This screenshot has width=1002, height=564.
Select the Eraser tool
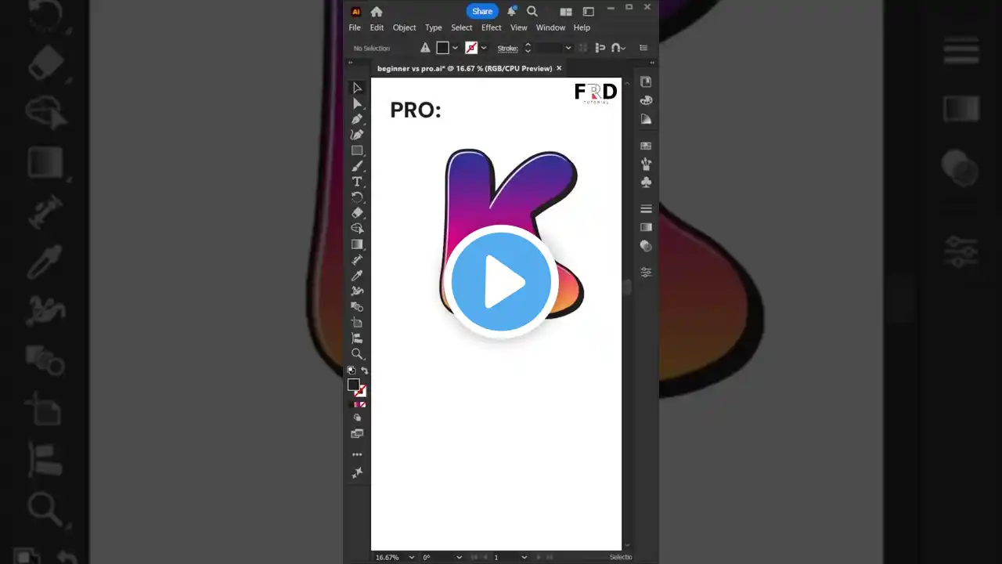[357, 213]
